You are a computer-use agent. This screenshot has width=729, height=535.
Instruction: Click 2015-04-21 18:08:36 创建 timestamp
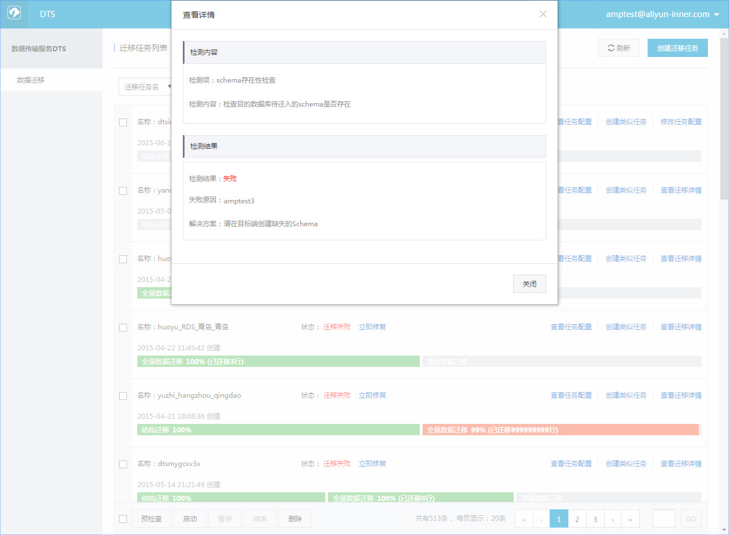coord(179,416)
